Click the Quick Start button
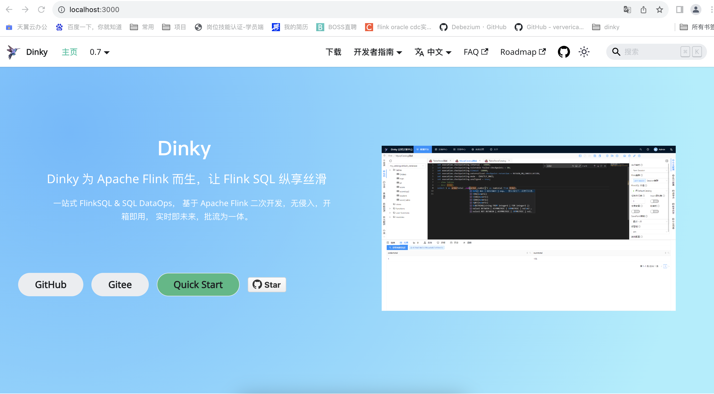 (x=198, y=284)
